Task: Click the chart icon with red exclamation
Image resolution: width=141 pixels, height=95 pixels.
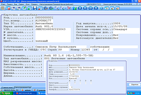Action: click(x=117, y=8)
